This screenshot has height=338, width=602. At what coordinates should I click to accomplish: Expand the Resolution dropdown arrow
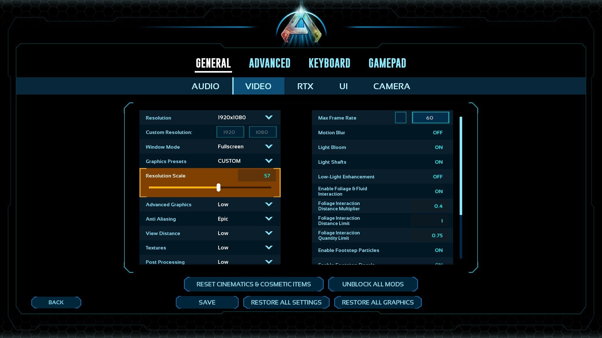point(269,117)
